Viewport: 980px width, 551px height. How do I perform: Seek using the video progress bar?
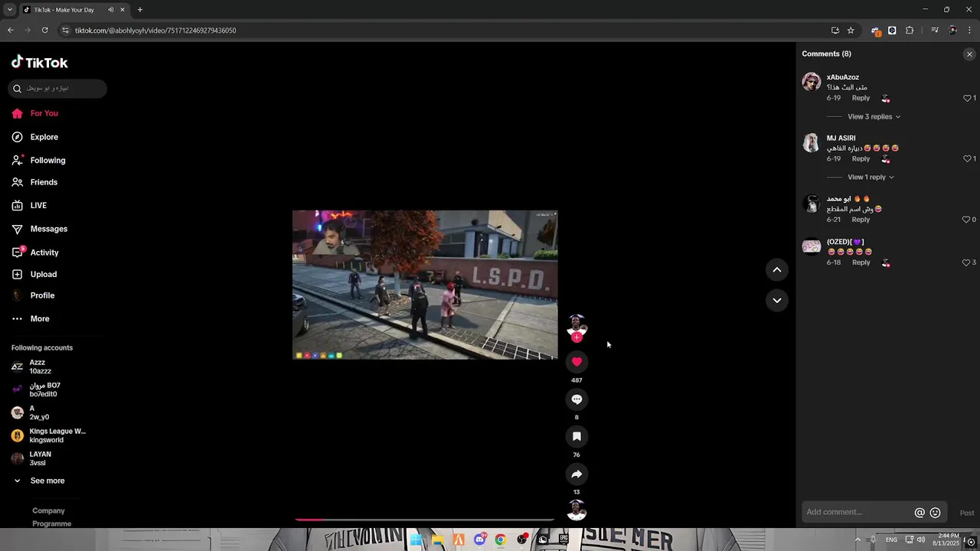[x=425, y=520]
